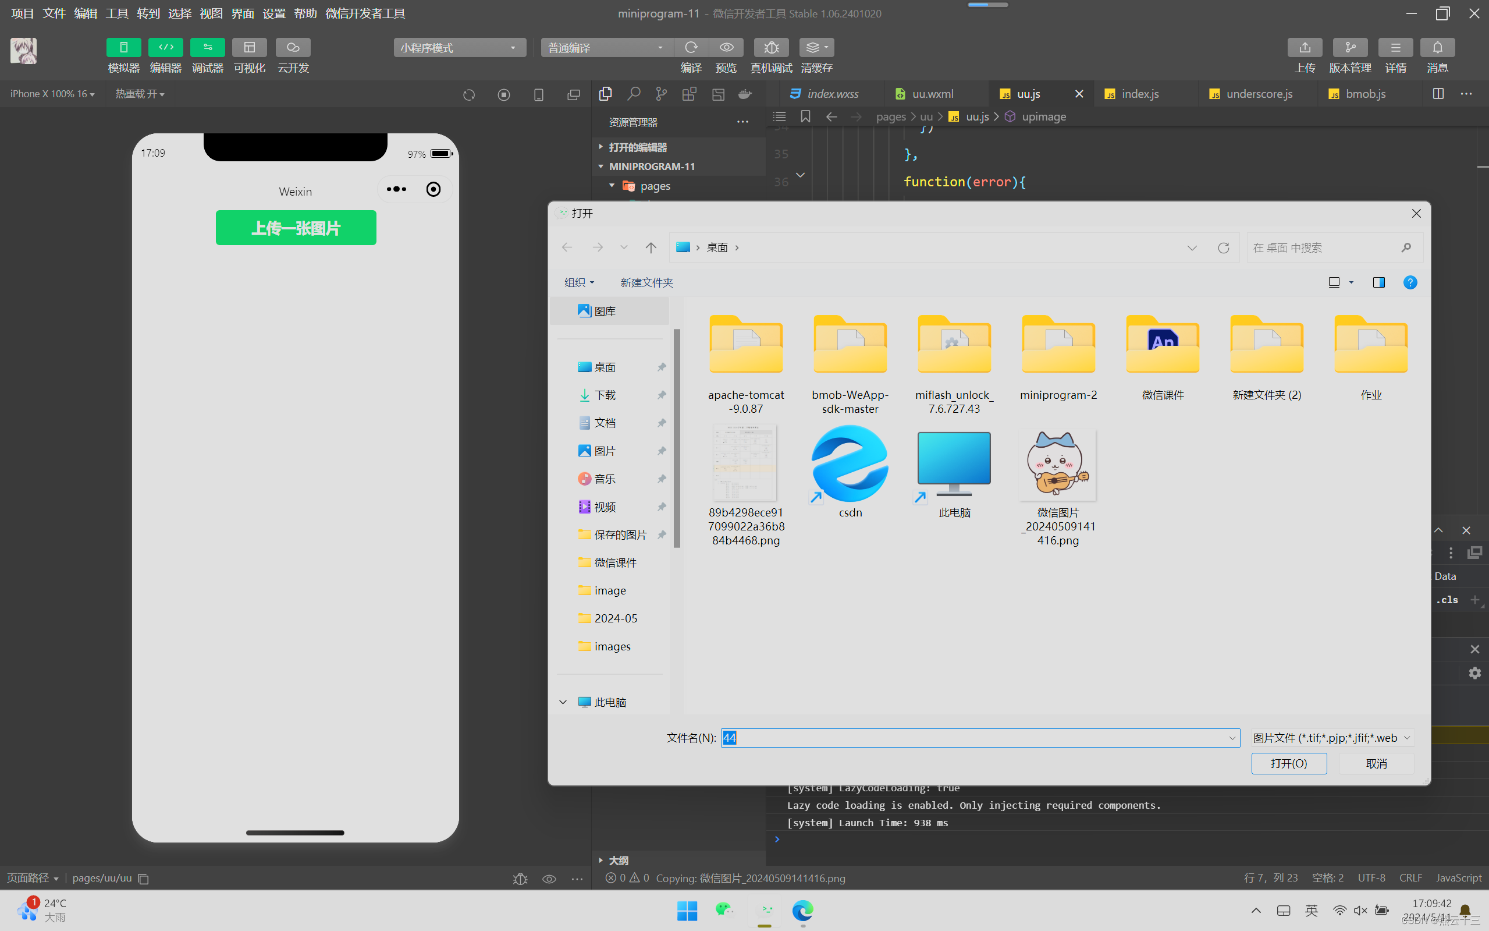The width and height of the screenshot is (1489, 931).
Task: Open the 设置 menu
Action: pyautogui.click(x=274, y=13)
